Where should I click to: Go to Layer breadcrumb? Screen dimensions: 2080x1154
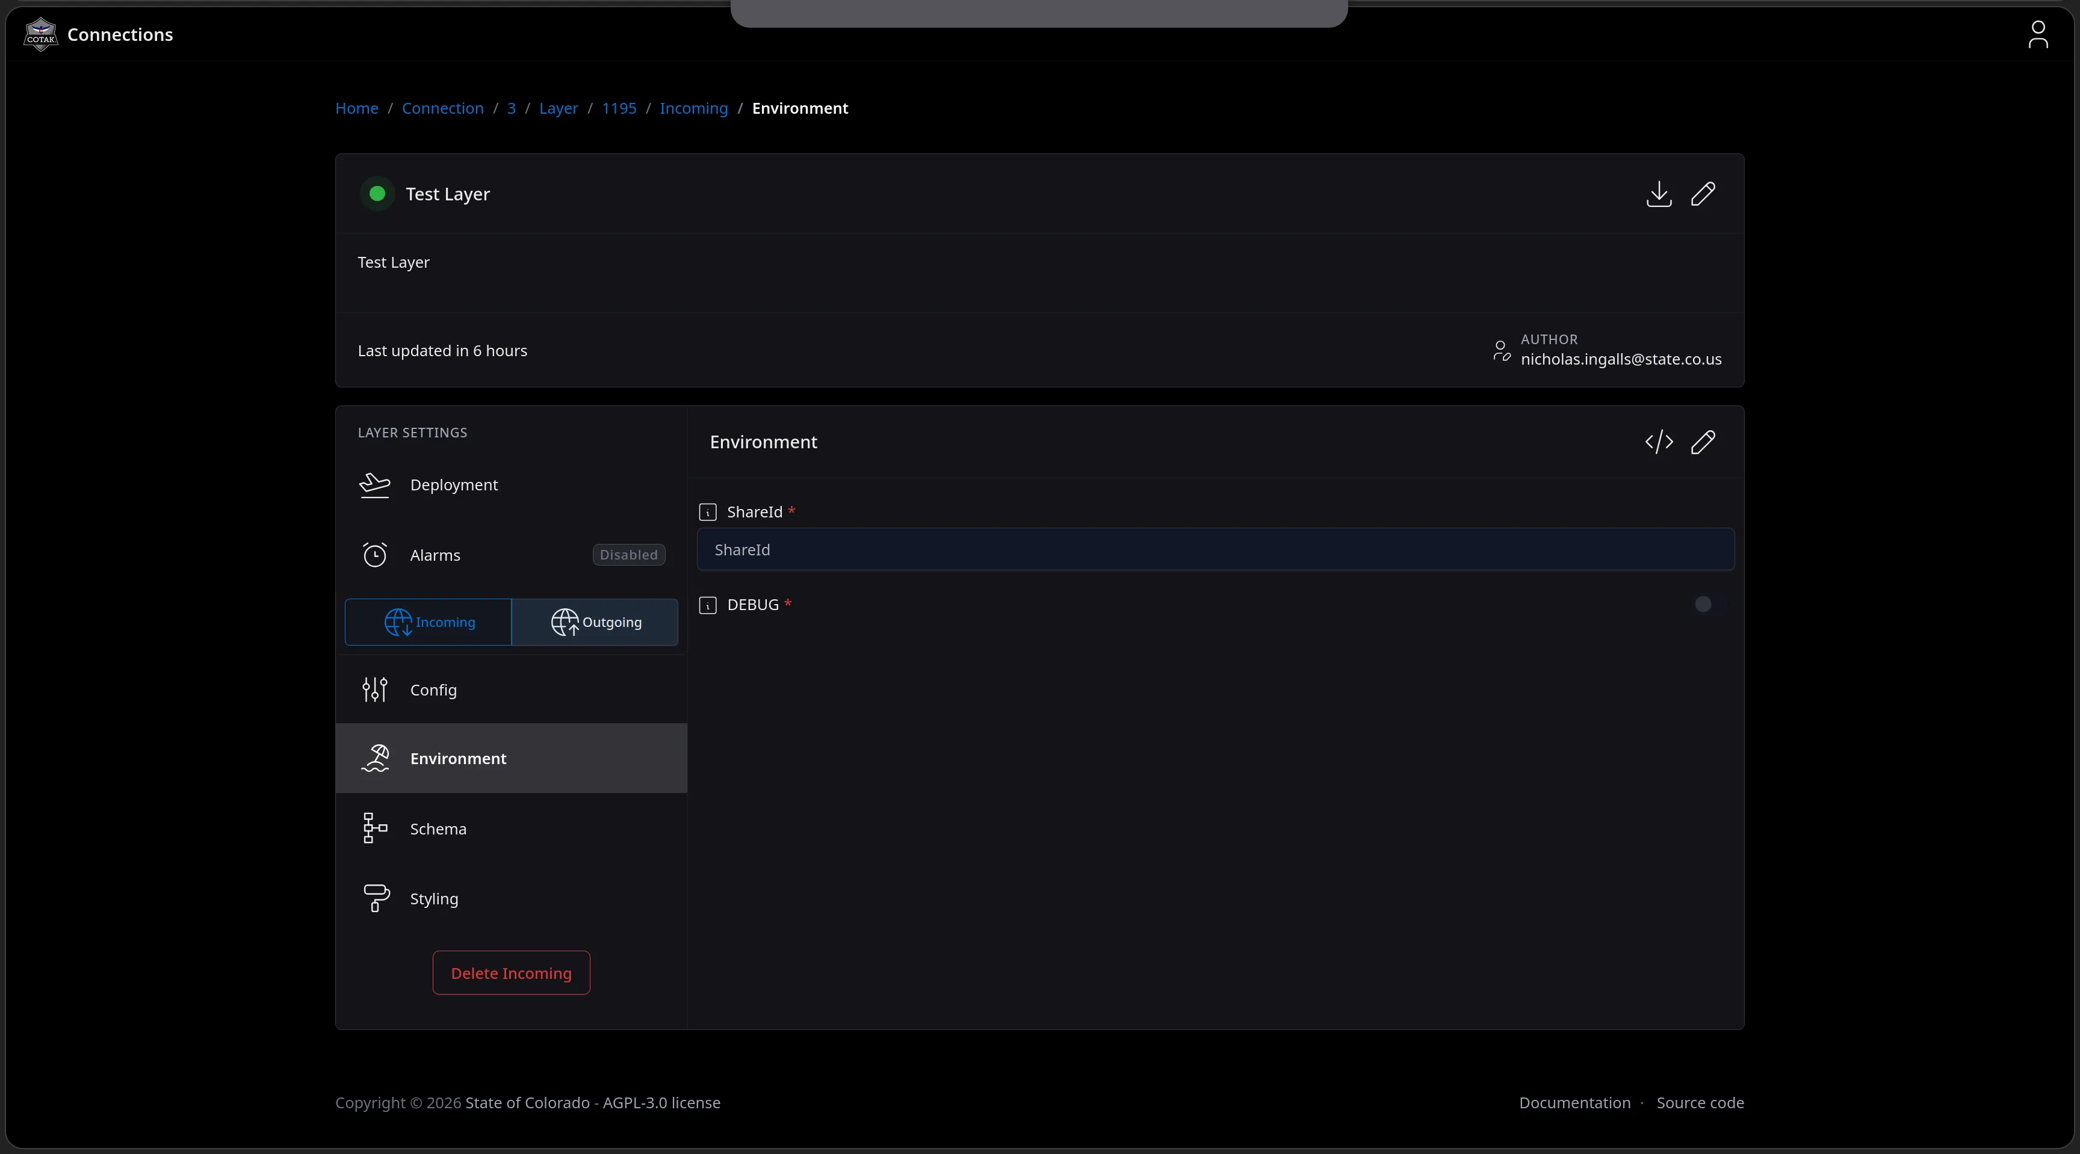click(559, 108)
